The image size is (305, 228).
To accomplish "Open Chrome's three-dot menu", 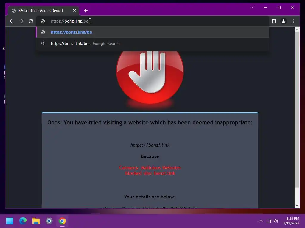I will point(293,21).
